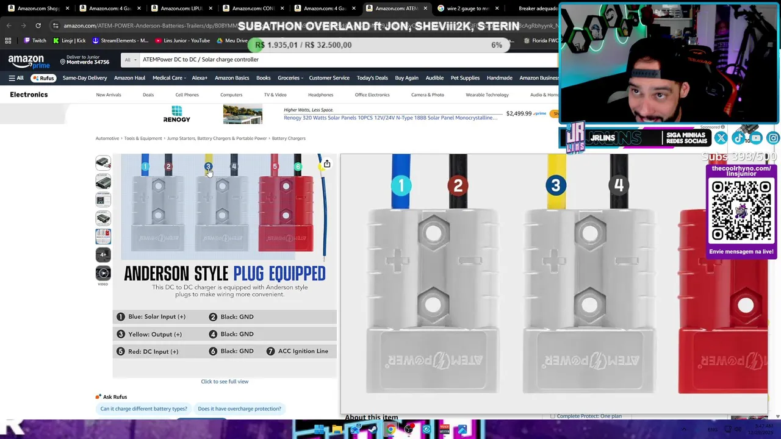Open the Alexa+ menu item

(x=200, y=78)
